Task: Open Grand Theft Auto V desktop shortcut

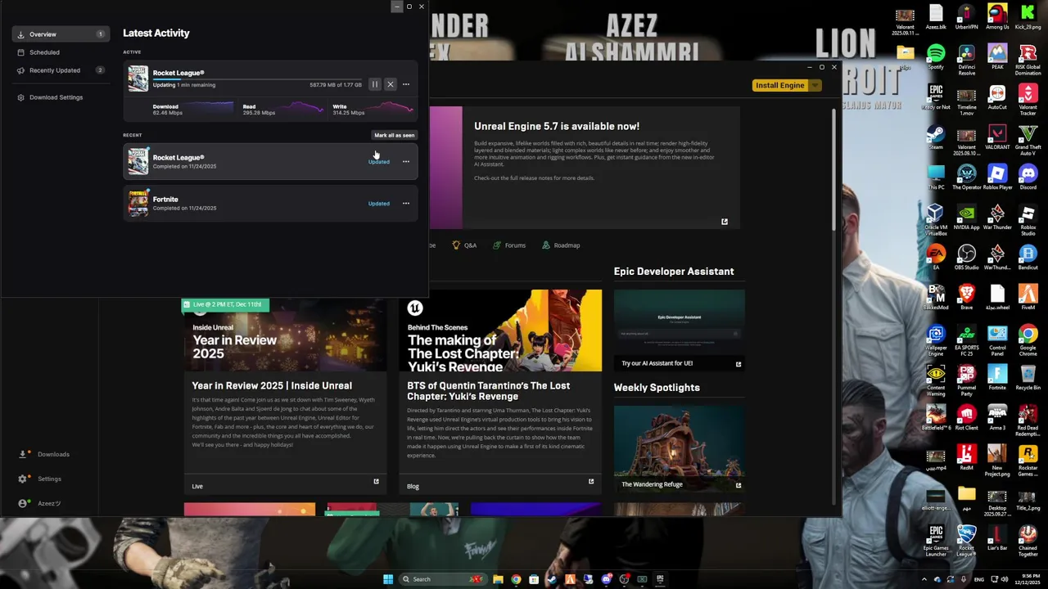Action: click(x=1028, y=140)
